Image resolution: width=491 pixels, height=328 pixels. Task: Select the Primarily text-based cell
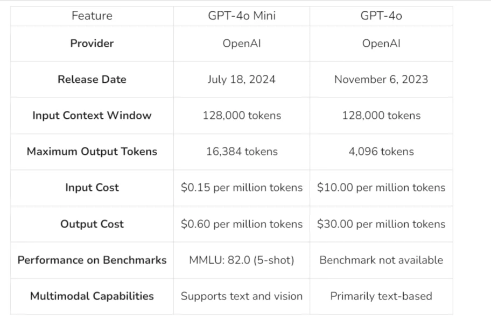(x=381, y=296)
